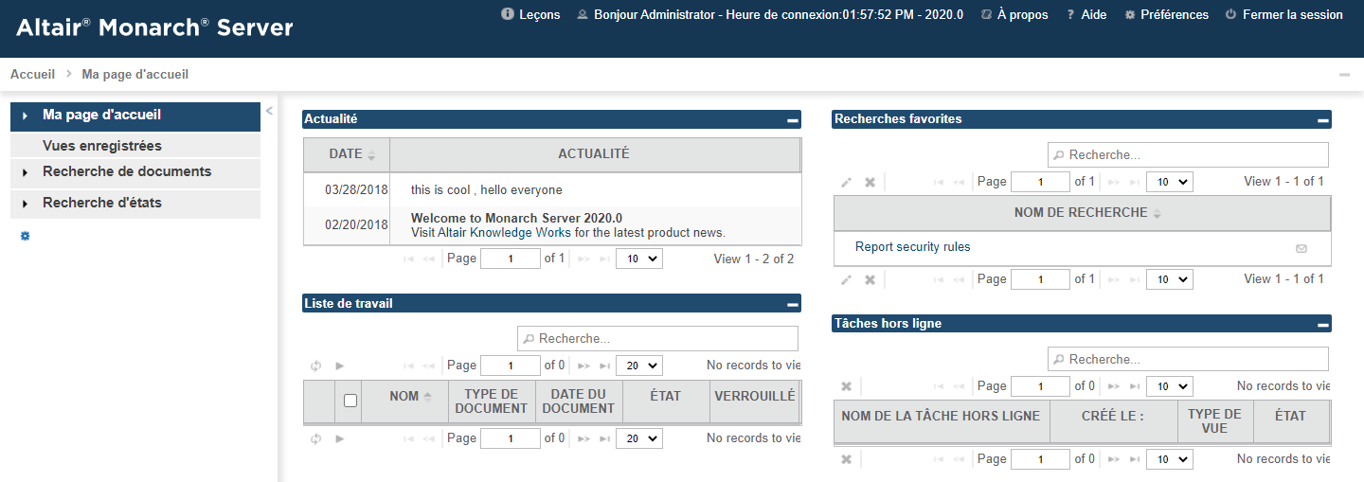The width and height of the screenshot is (1364, 482).
Task: Collapse the sidebar with the chevron arrow
Action: point(269,111)
